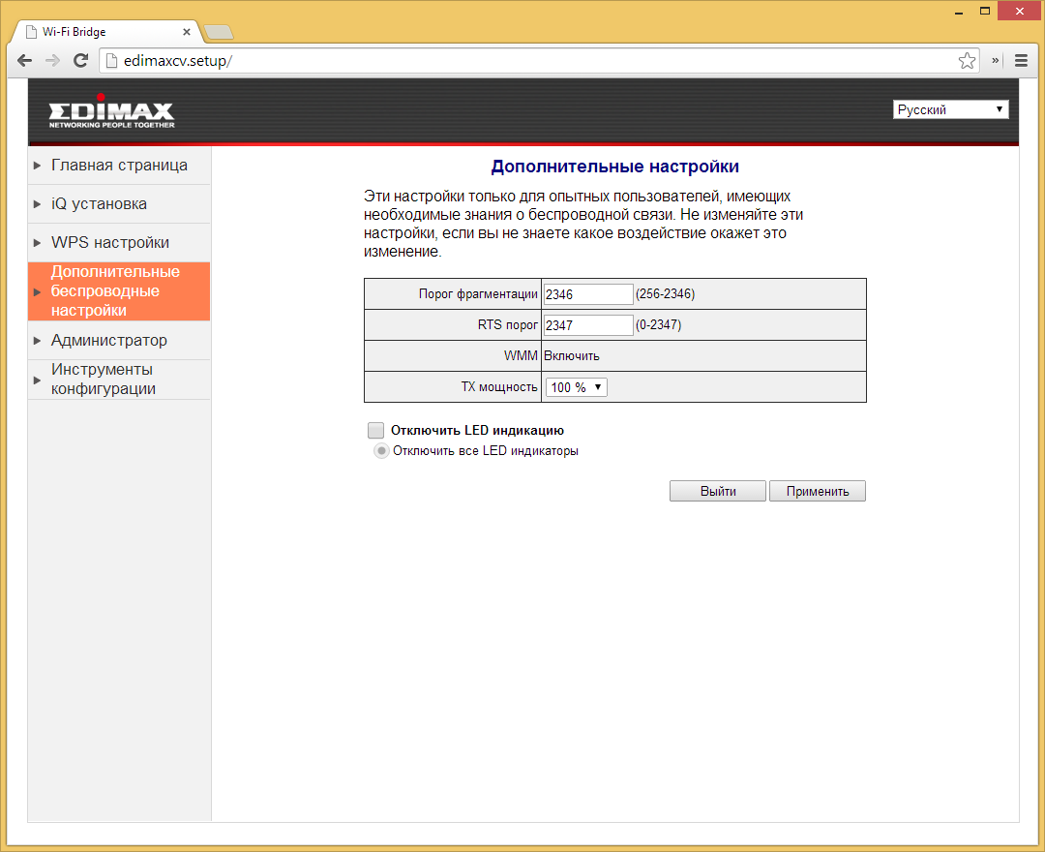Image resolution: width=1045 pixels, height=852 pixels.
Task: Reload the page with the refresh icon
Action: tap(80, 61)
